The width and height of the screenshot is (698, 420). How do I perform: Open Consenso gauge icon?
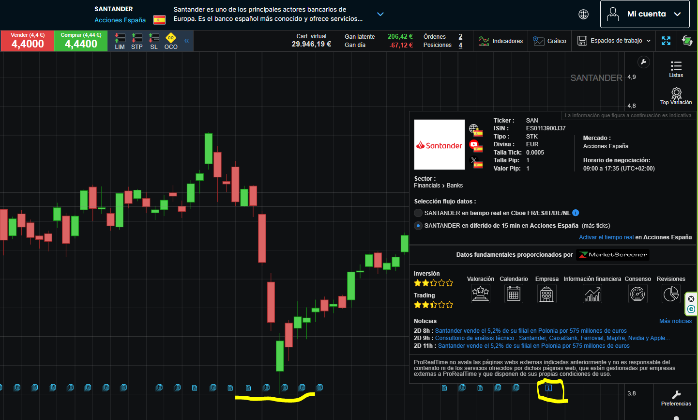pos(638,294)
